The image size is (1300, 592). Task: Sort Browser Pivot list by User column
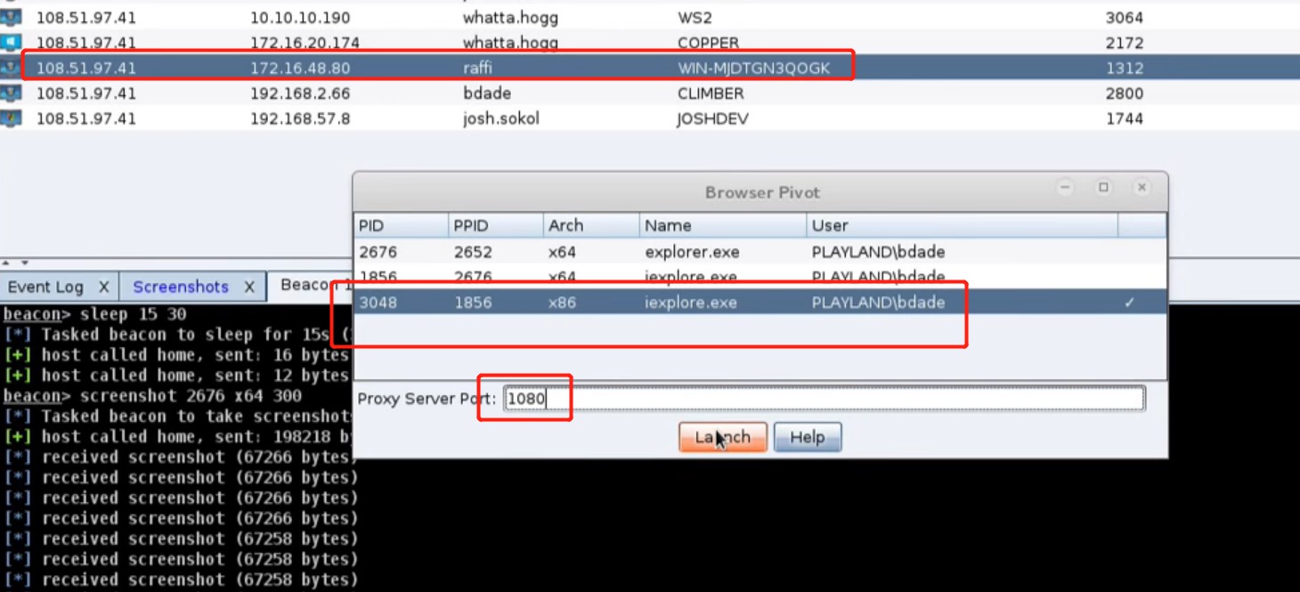(962, 225)
